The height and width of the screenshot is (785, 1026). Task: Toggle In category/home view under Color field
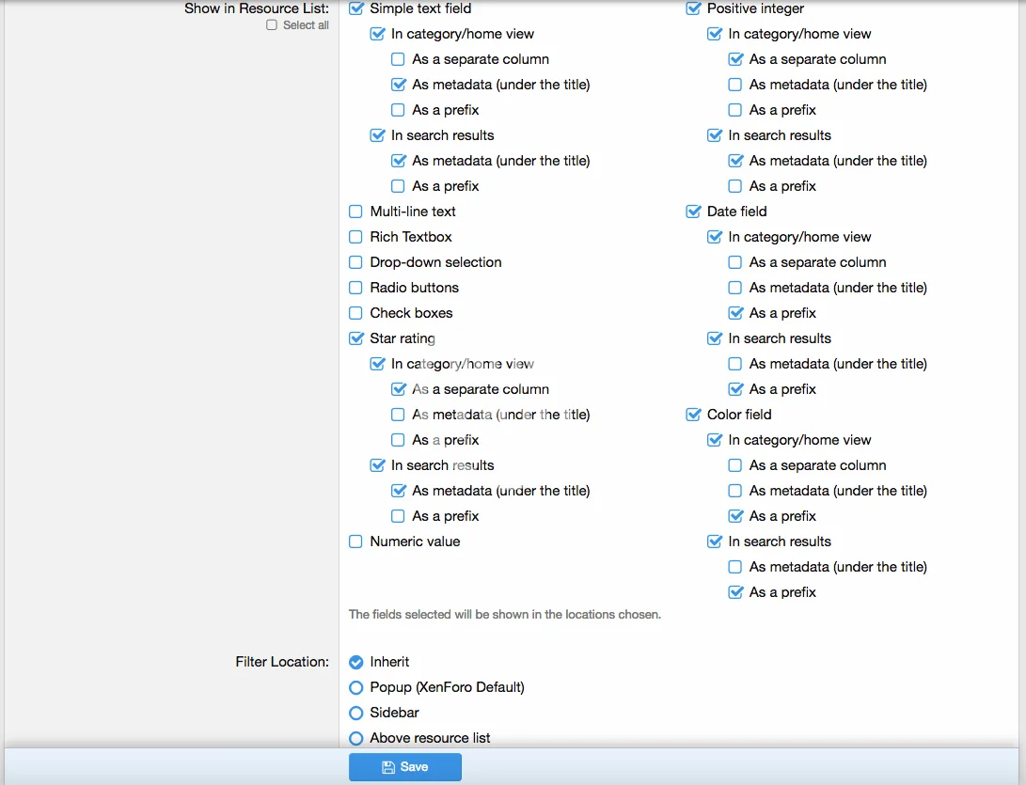point(715,440)
